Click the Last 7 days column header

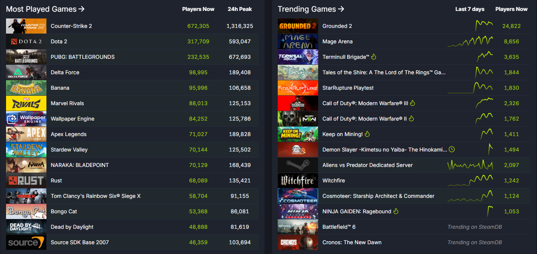pos(470,9)
